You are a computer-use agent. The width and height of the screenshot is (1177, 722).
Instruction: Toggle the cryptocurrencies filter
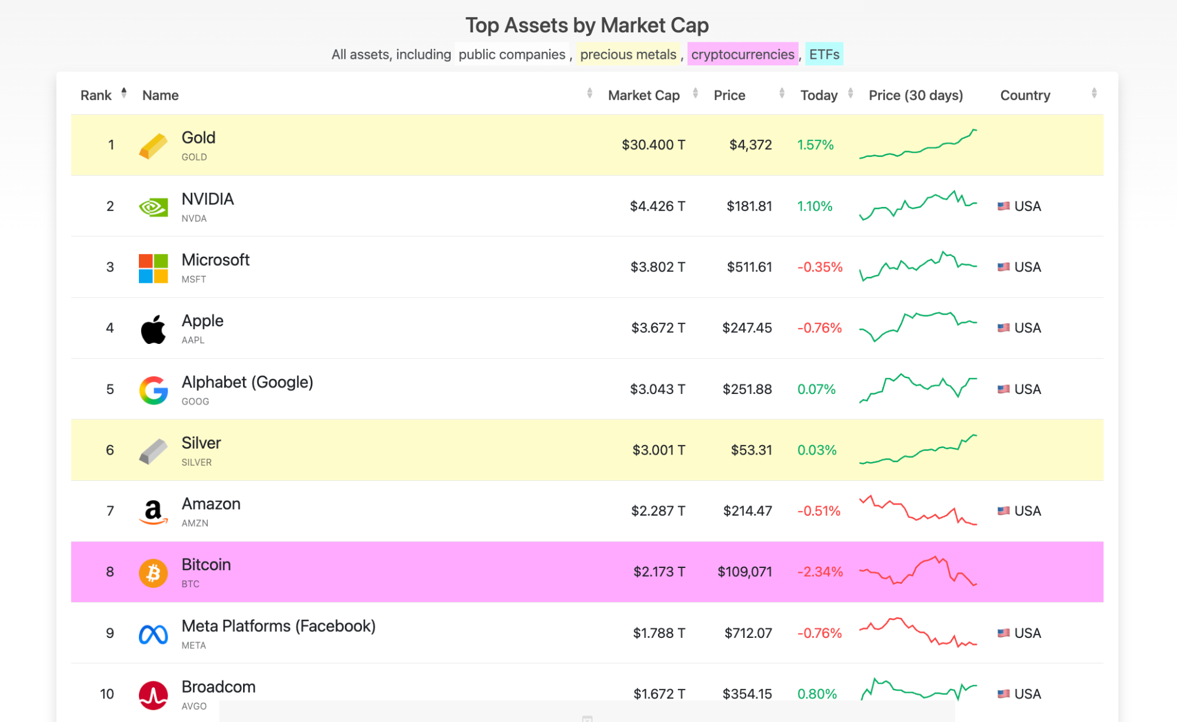[x=742, y=55]
